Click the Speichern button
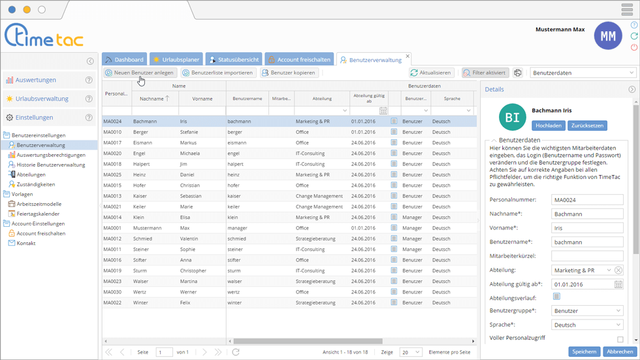The image size is (640, 360). (584, 352)
